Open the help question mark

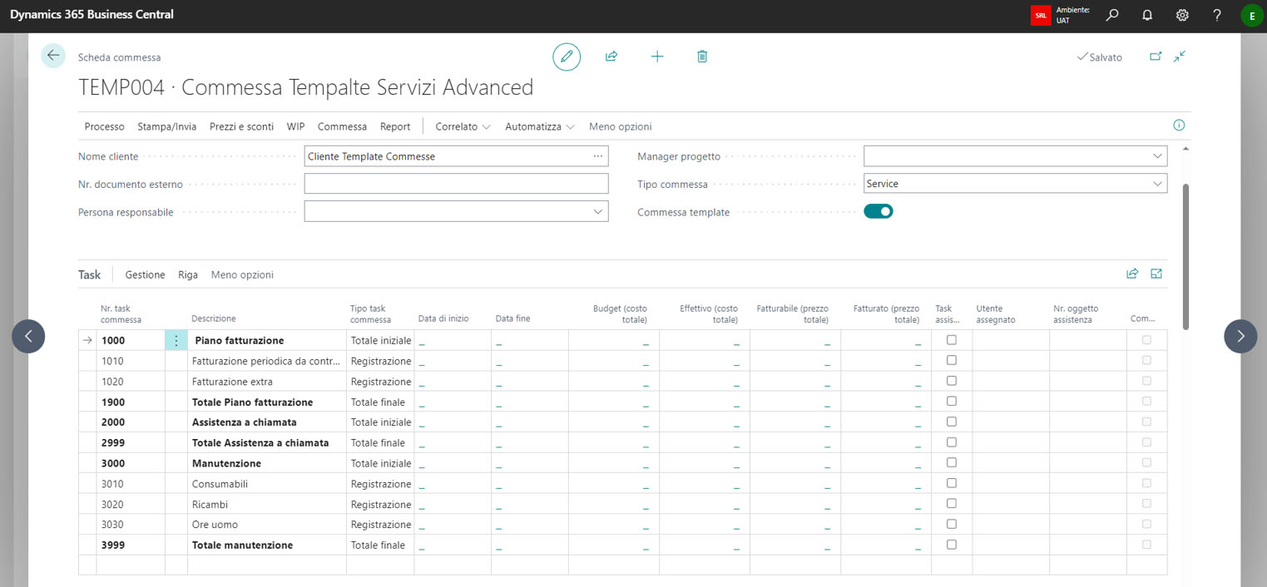click(1217, 15)
